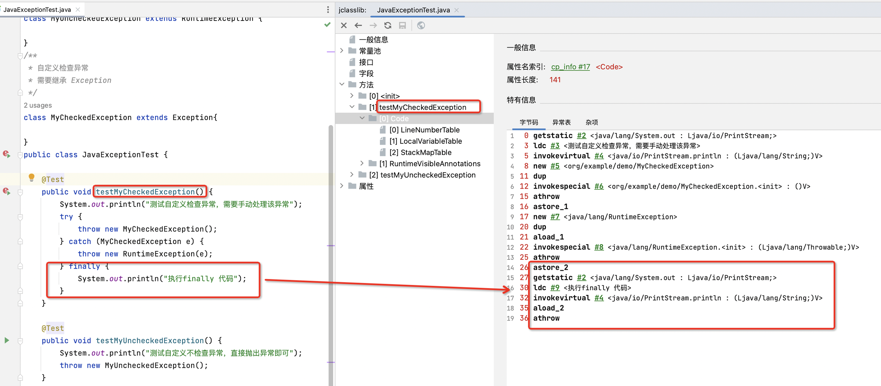Expand the [2] testMyUncheckedException node

tap(352, 175)
